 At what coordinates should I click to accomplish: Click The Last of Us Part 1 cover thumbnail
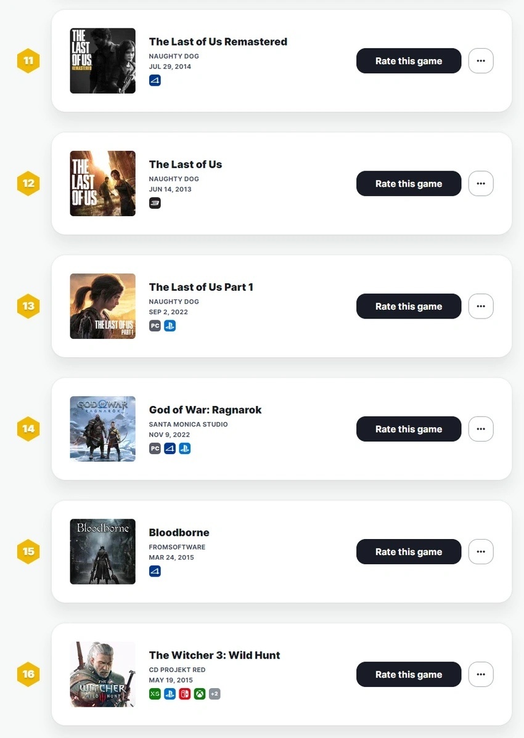103,306
